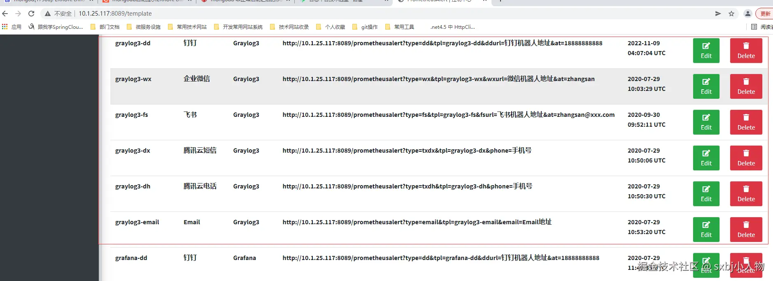Image resolution: width=773 pixels, height=281 pixels.
Task: Select the graylog3-dh template name
Action: point(133,186)
